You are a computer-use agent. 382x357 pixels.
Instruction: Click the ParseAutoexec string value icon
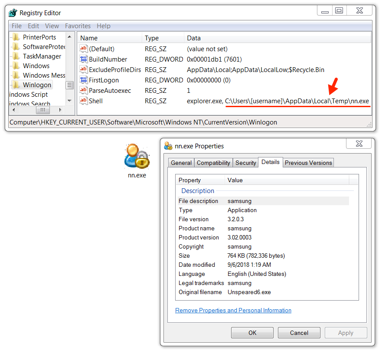[x=83, y=90]
